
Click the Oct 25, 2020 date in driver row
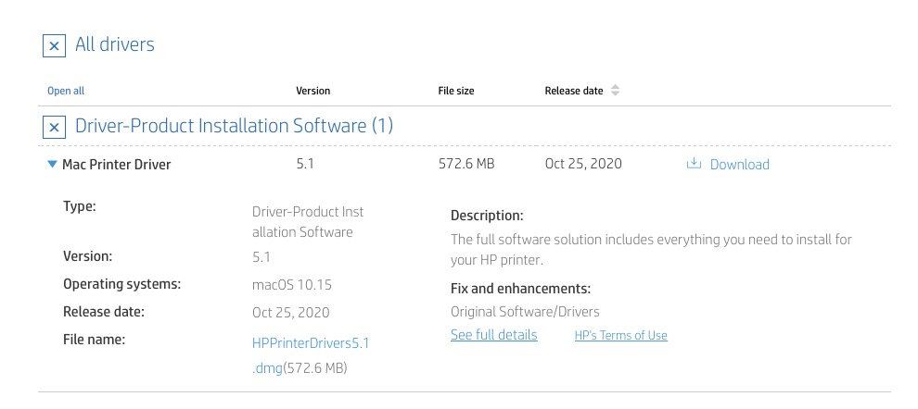click(583, 164)
